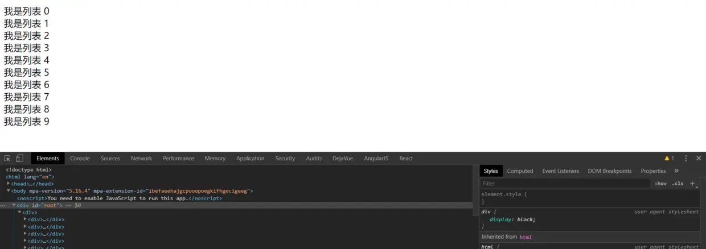Click the display: block declaration

[512, 219]
